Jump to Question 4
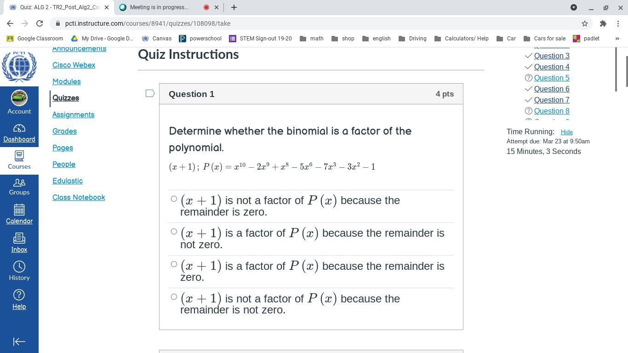The height and width of the screenshot is (353, 628). [x=552, y=67]
